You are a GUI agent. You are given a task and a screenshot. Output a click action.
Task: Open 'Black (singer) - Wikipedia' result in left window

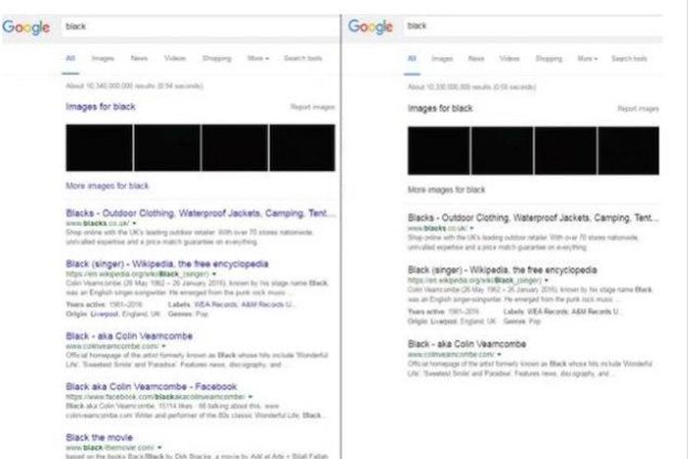167,263
